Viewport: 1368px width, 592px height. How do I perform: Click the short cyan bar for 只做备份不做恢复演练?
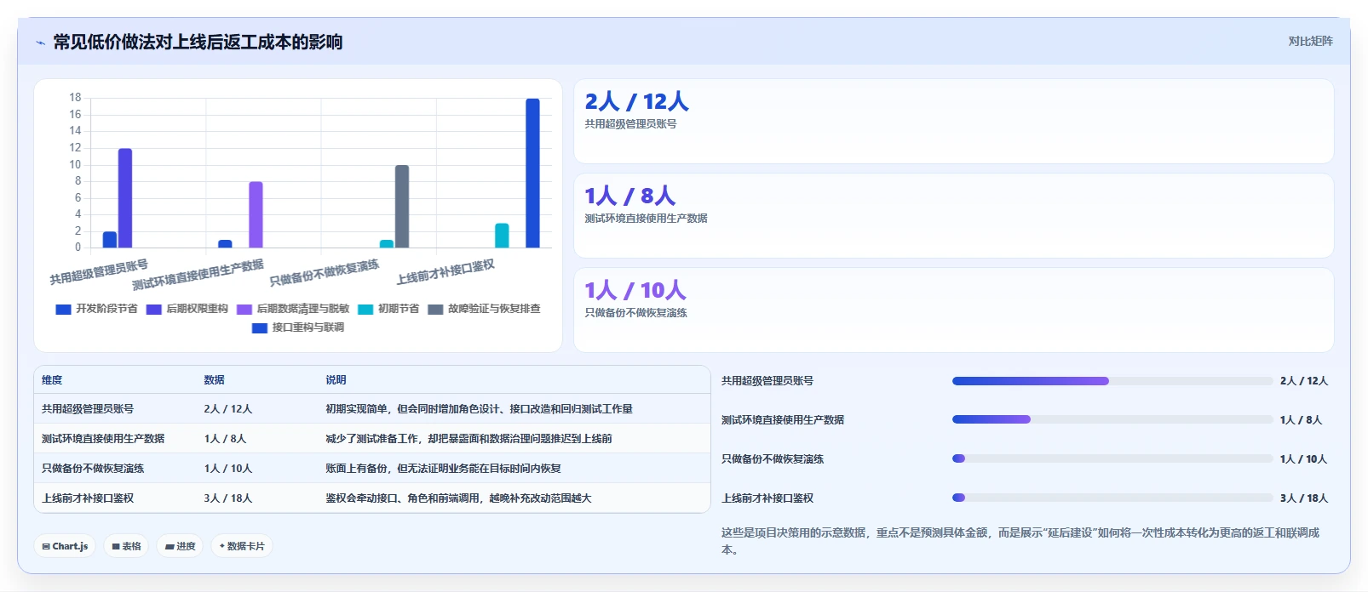click(387, 244)
